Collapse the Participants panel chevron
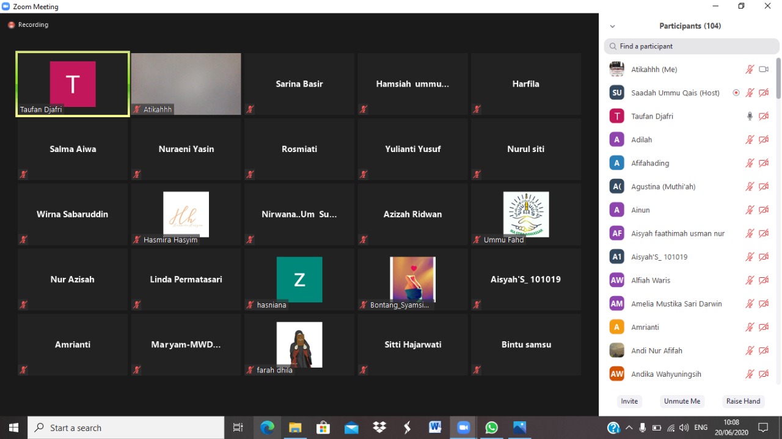782x439 pixels. click(x=613, y=26)
